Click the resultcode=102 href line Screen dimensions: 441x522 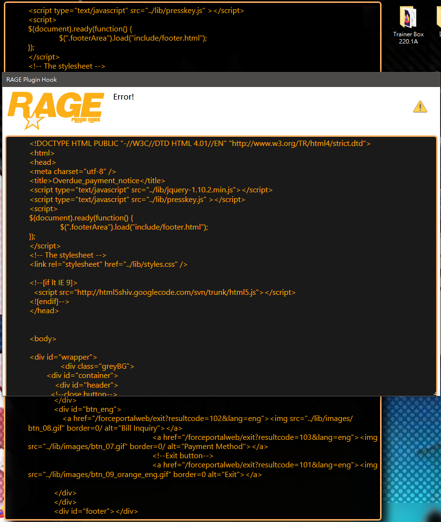pyautogui.click(x=208, y=419)
